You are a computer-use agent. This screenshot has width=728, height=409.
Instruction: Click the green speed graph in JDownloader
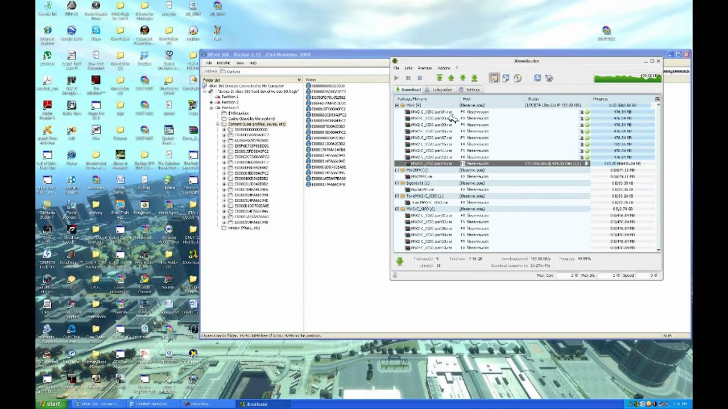(627, 78)
